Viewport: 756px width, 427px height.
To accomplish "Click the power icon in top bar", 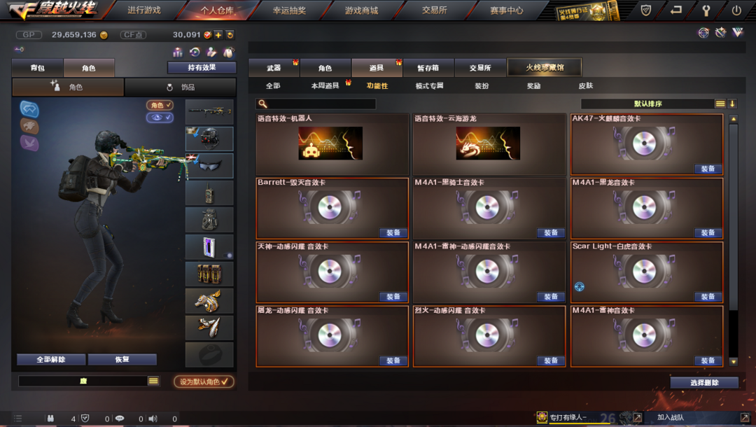I will pos(736,10).
